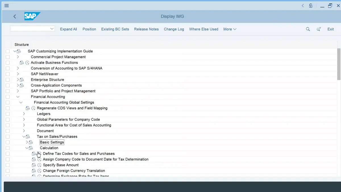341x192 pixels.
Task: Click the SAP logo
Action: [32, 16]
